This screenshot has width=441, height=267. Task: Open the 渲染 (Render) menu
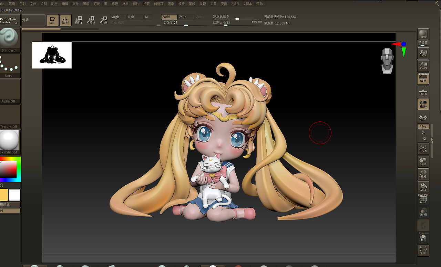click(x=171, y=4)
